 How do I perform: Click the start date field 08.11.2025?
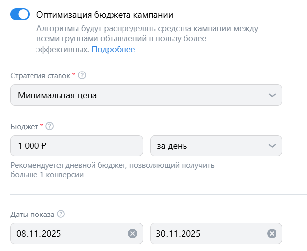[69, 233]
